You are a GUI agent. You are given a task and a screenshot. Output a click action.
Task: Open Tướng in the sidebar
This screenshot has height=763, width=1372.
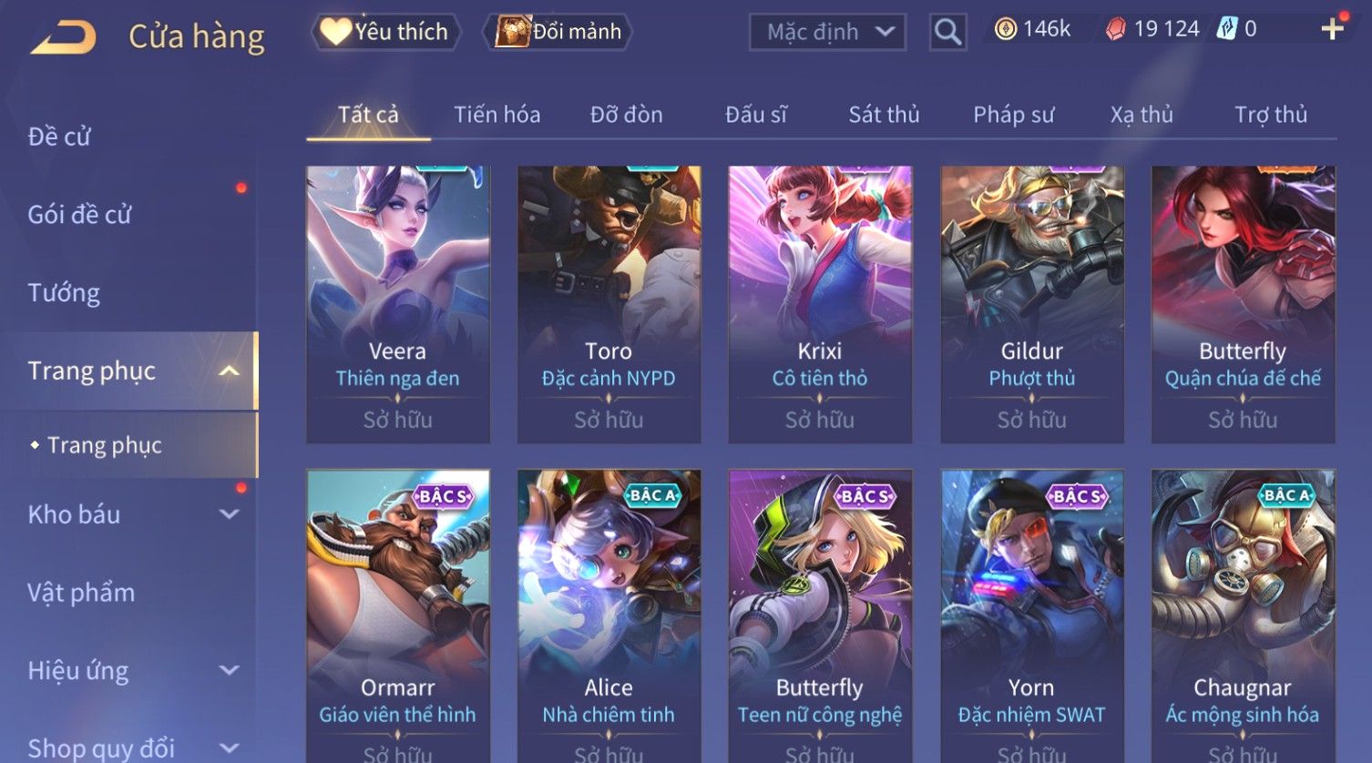pyautogui.click(x=64, y=293)
